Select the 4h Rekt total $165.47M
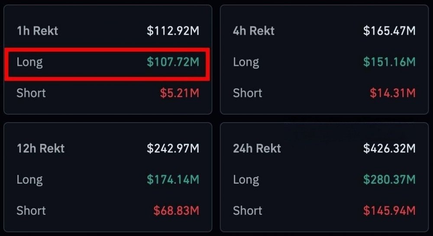This screenshot has height=236, width=433. coord(389,31)
